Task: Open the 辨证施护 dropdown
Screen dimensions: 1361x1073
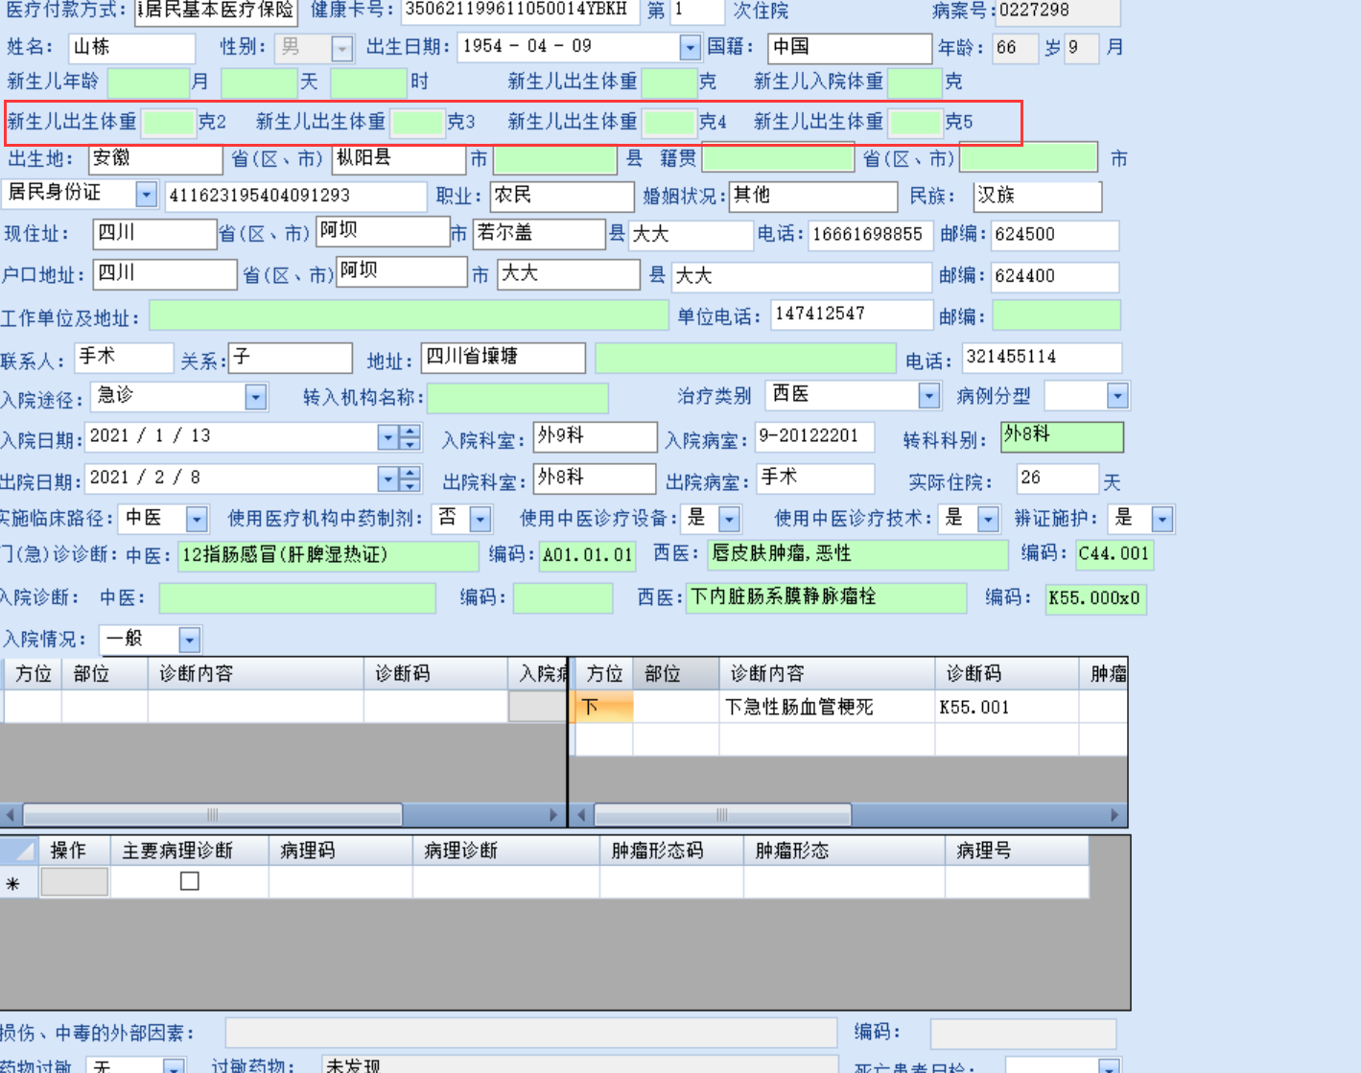Action: point(1162,519)
